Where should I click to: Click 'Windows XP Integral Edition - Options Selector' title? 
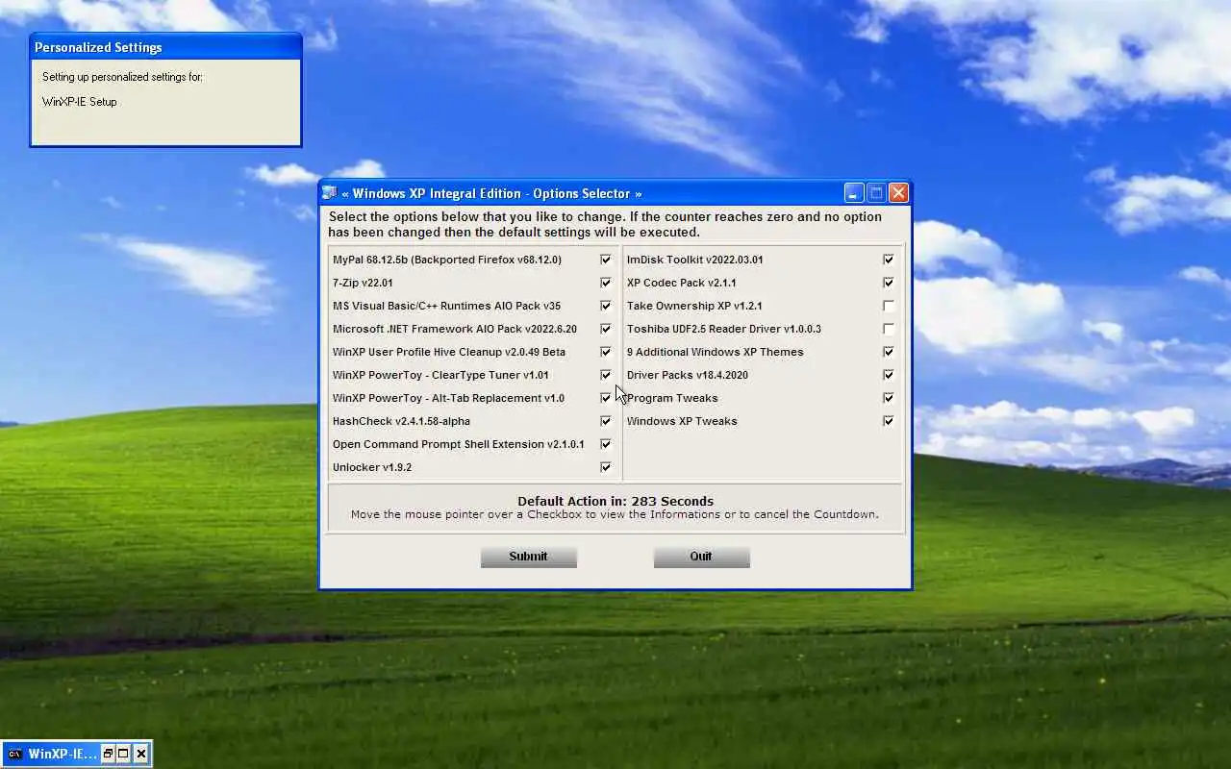click(491, 193)
